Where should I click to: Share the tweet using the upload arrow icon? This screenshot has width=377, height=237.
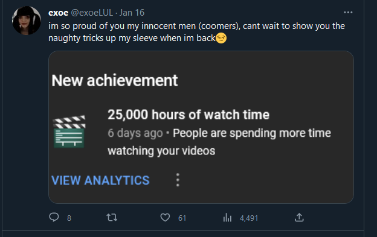coord(299,217)
